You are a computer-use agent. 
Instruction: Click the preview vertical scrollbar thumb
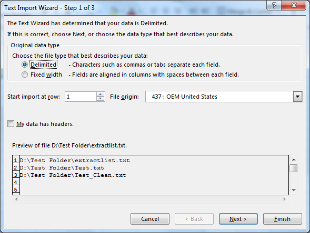pos(294,168)
